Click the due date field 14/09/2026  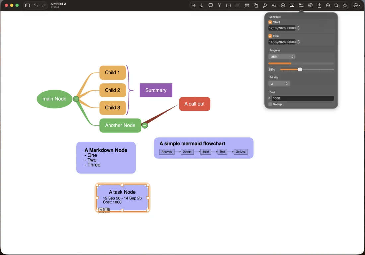pos(282,42)
